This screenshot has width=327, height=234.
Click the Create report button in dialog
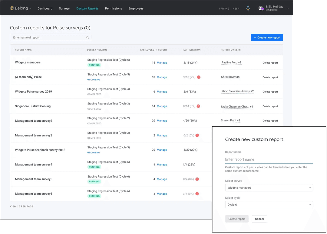(237, 219)
